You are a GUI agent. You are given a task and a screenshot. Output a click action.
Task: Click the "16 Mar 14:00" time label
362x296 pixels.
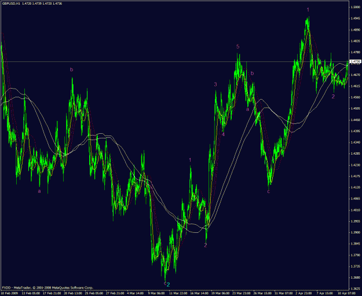click(199, 293)
